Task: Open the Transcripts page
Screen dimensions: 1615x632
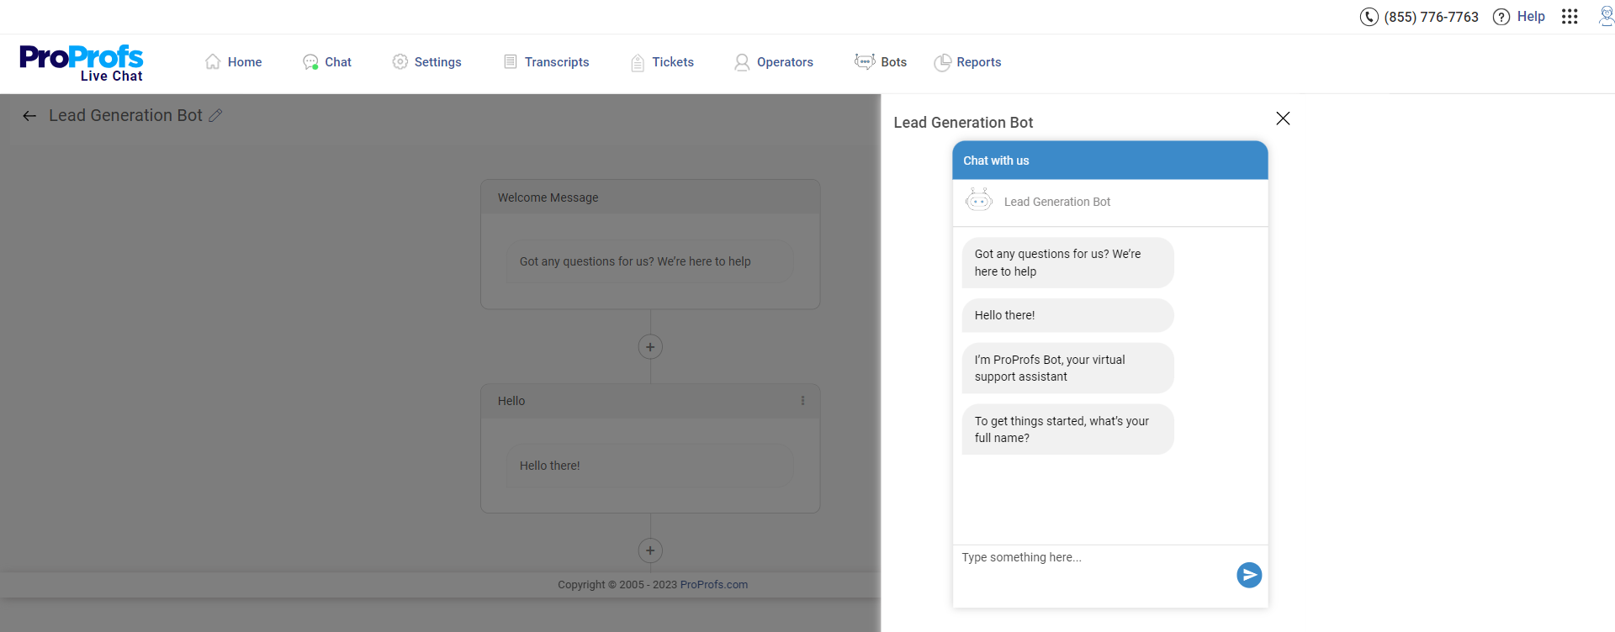Action: [547, 62]
